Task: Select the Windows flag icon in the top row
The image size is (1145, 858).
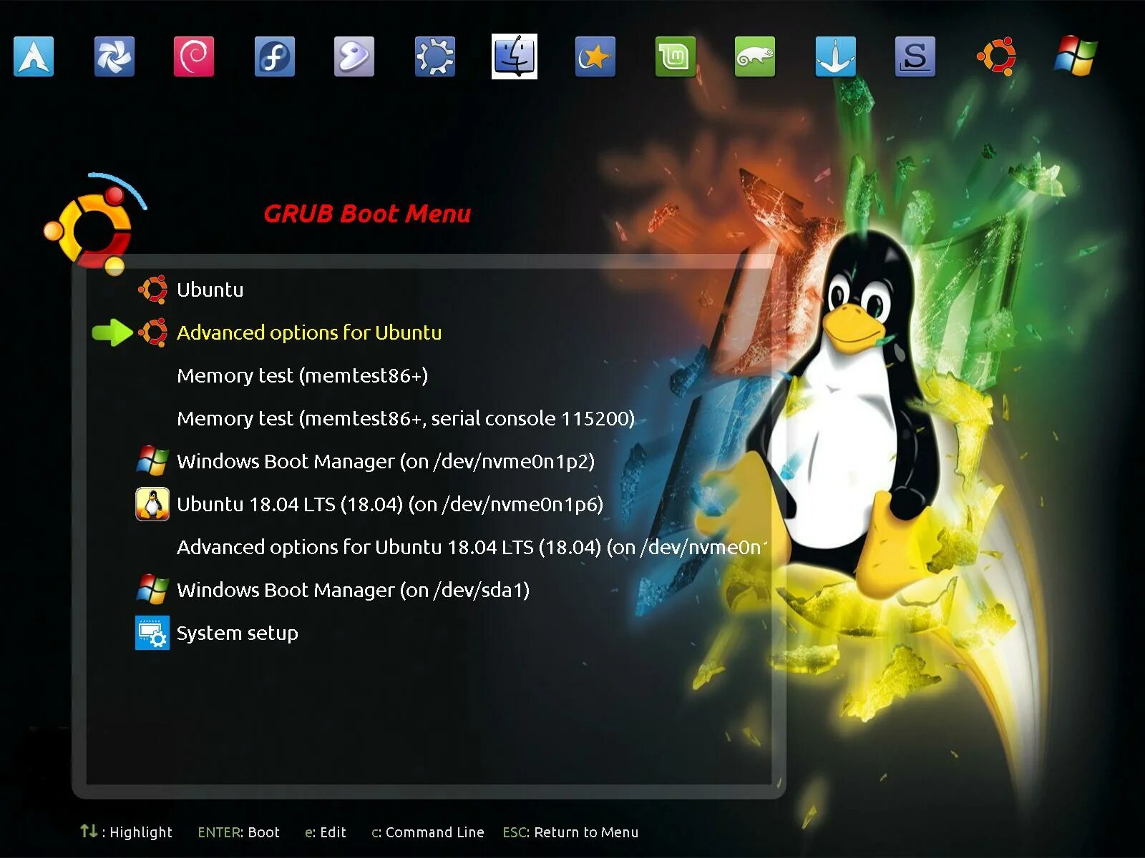Action: (x=1076, y=56)
